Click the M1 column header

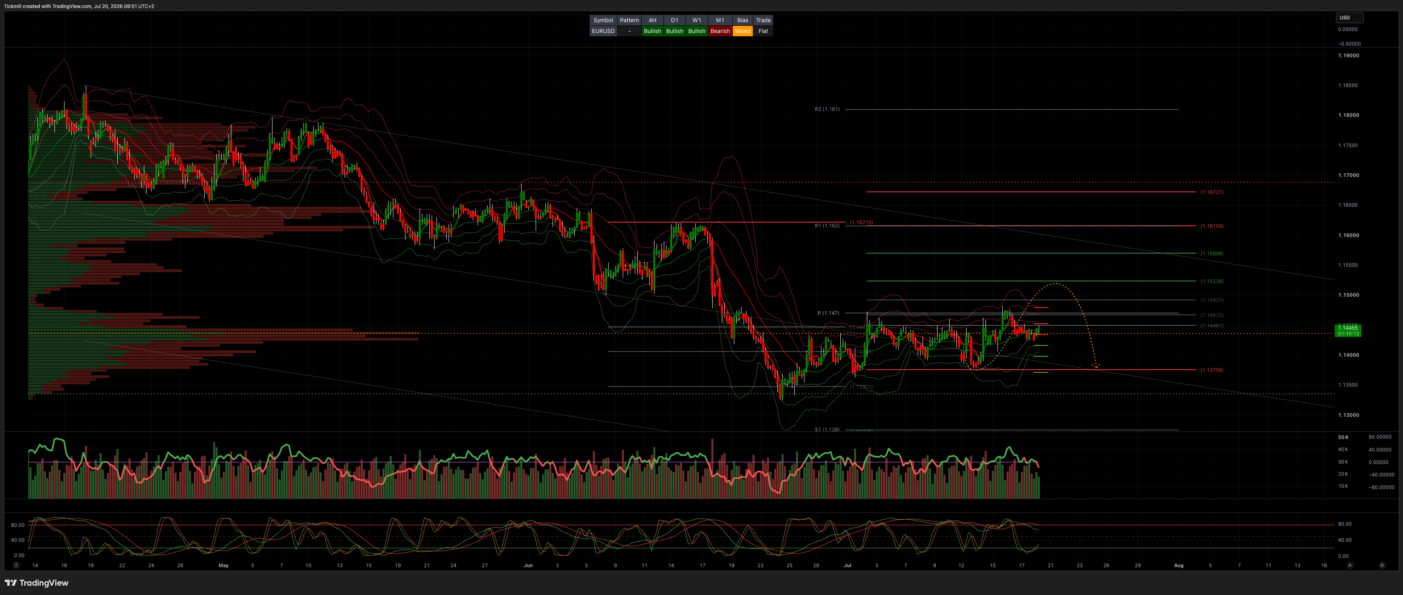[x=720, y=20]
